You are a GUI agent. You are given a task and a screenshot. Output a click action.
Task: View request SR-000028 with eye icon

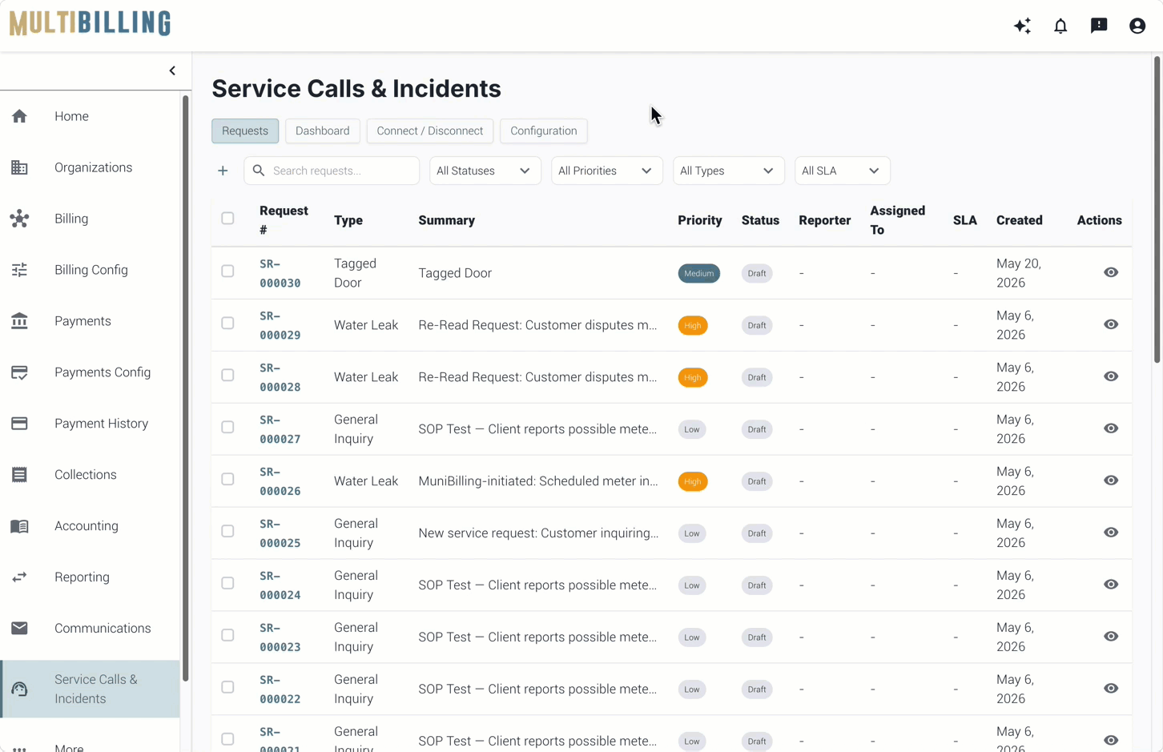(1111, 376)
